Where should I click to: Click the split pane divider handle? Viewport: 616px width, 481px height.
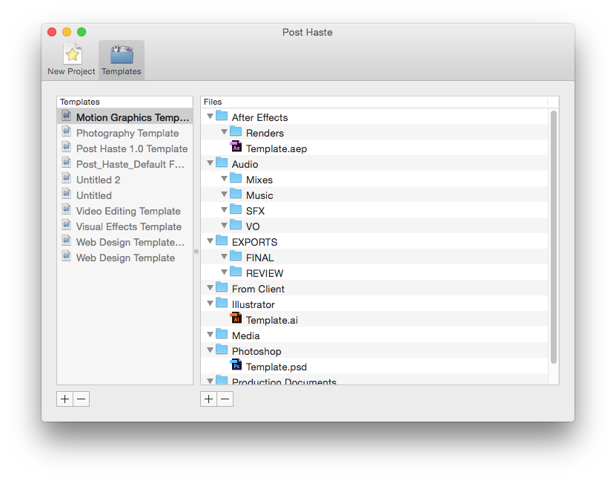(x=196, y=252)
